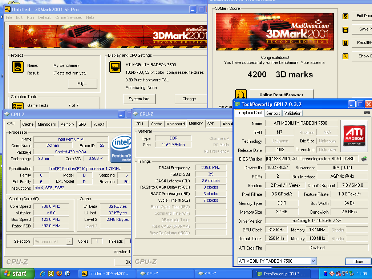Click the left CPU-Z title bar icon
This screenshot has height=279, width=372.
point(7,114)
